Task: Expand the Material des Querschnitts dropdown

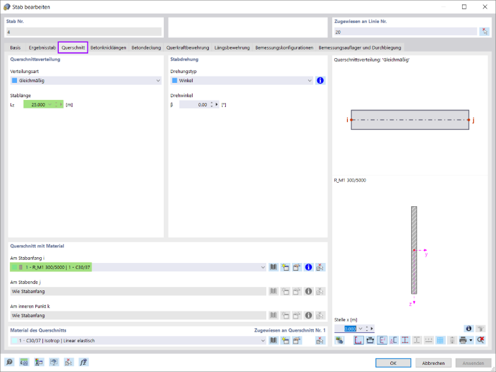Action: pos(263,341)
